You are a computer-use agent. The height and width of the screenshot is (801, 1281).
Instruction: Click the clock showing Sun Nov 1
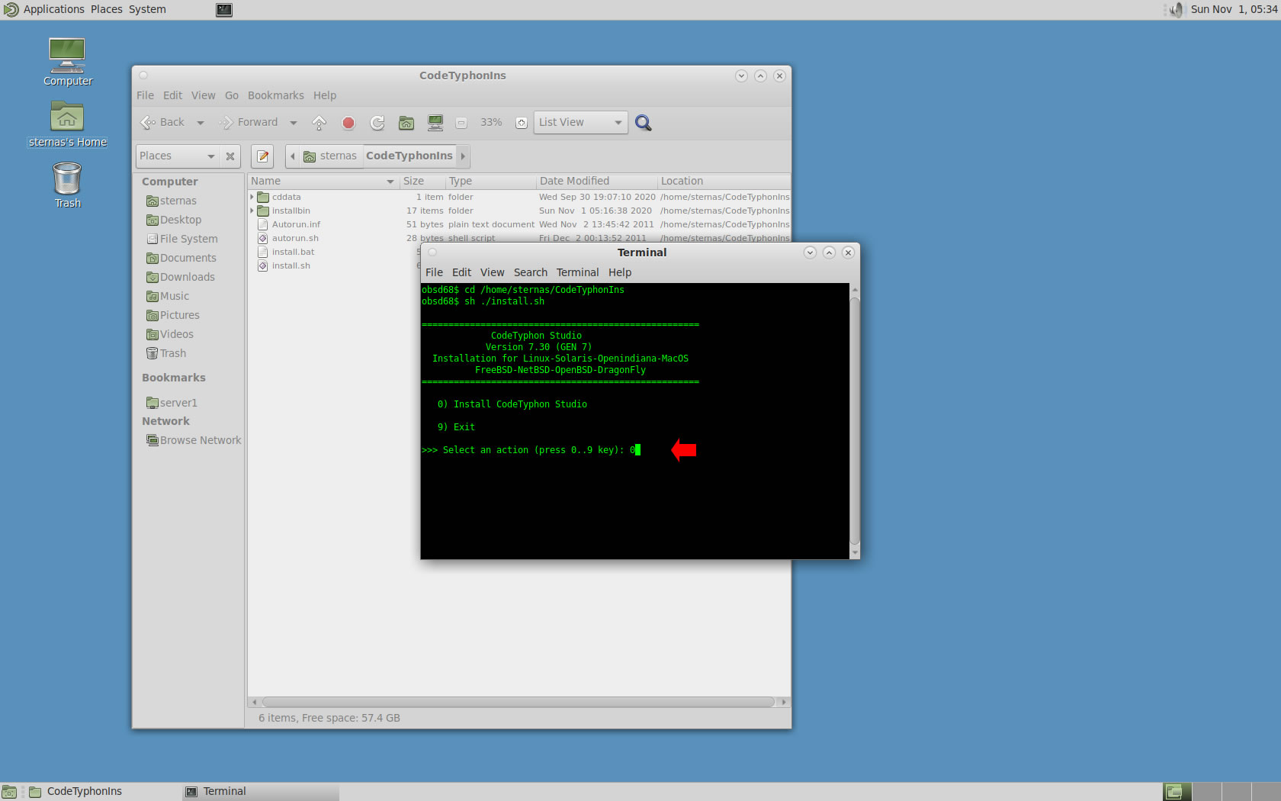[x=1234, y=10]
